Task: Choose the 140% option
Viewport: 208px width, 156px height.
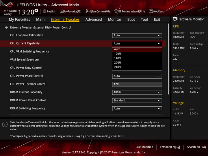Action: [x=137, y=58]
